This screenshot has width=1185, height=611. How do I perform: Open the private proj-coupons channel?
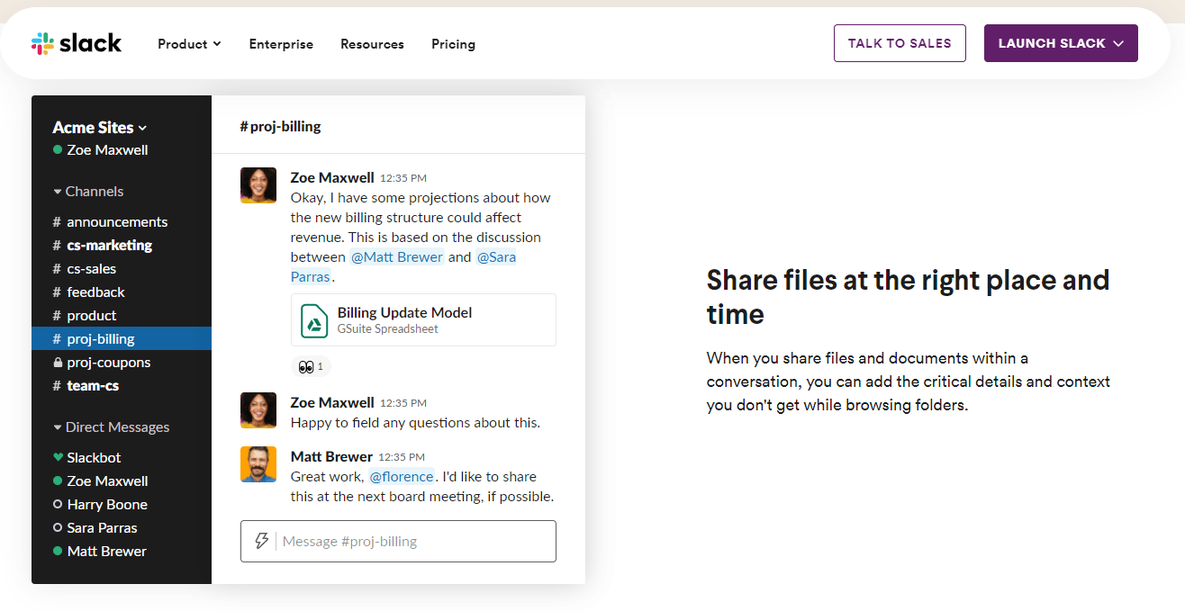(x=122, y=363)
